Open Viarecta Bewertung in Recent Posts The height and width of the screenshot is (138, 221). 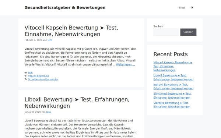(172, 105)
